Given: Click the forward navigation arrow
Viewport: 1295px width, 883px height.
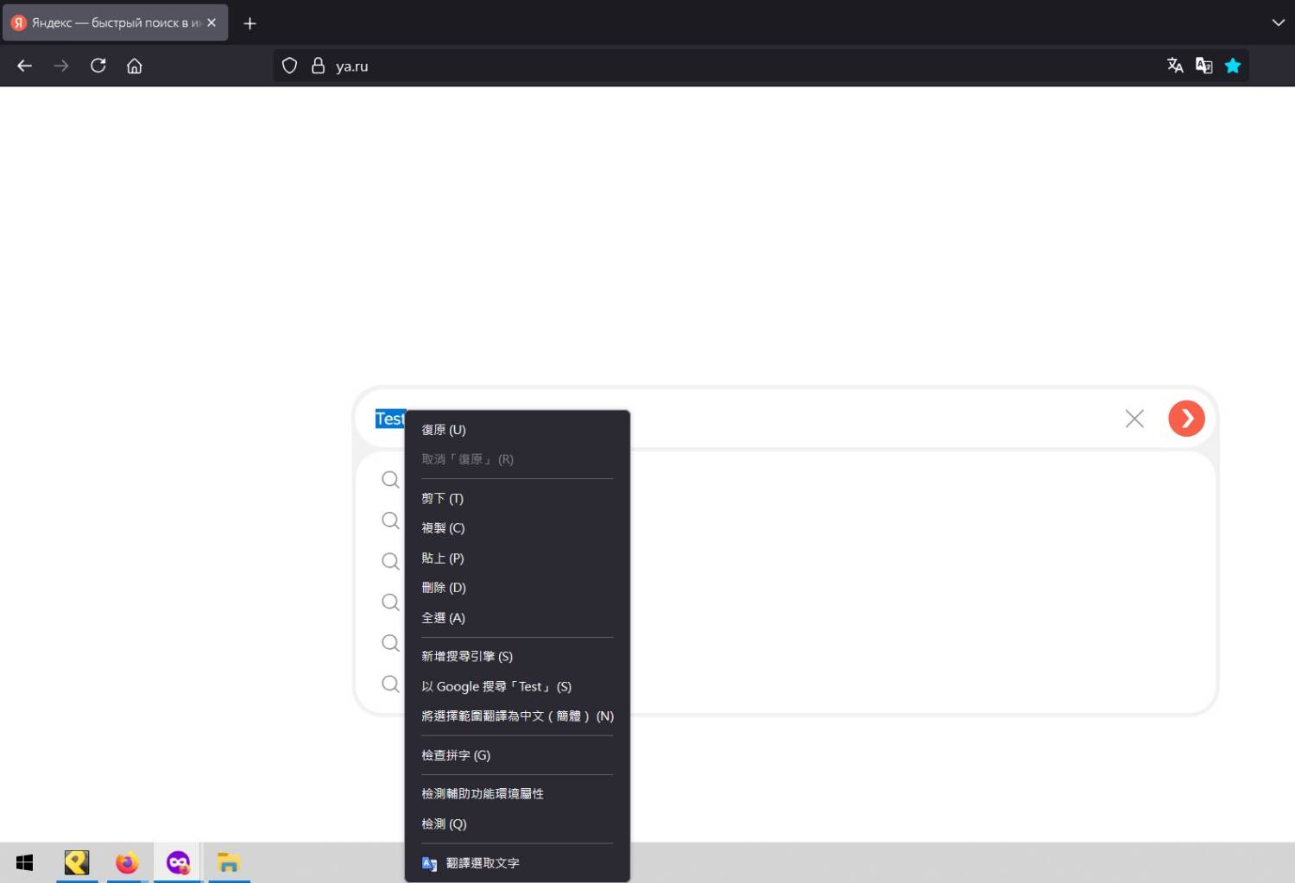Looking at the screenshot, I should click(x=61, y=66).
